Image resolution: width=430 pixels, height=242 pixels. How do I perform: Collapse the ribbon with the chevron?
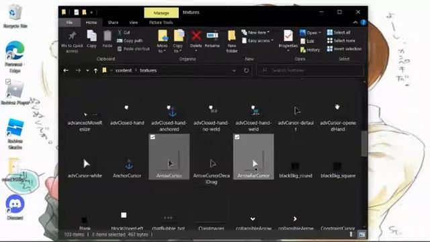tap(355, 22)
